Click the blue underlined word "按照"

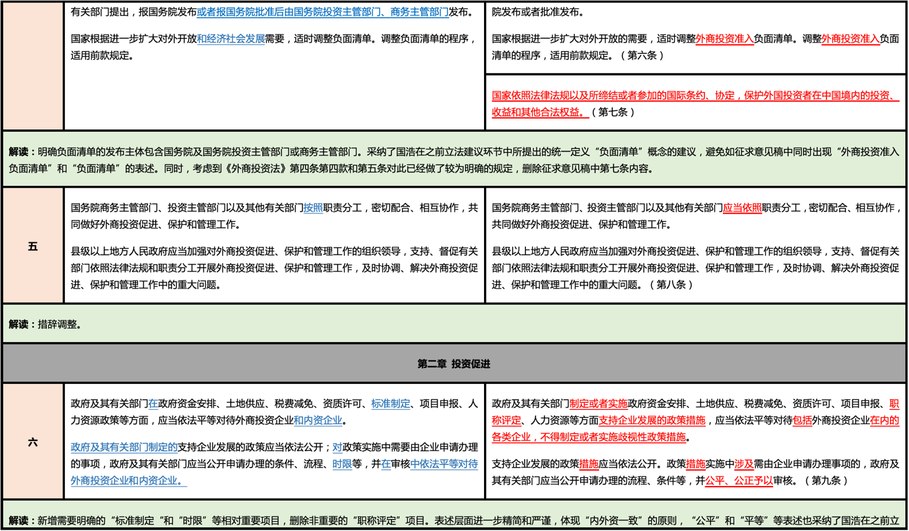[313, 207]
